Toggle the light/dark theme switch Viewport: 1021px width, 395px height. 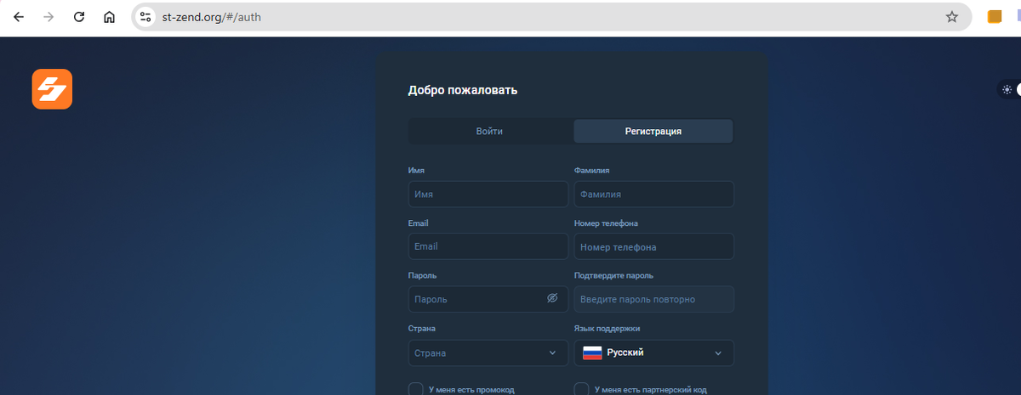pyautogui.click(x=1010, y=89)
